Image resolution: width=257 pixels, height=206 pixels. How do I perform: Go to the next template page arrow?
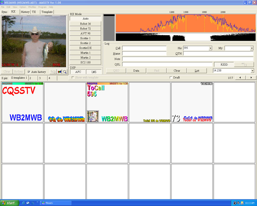pyautogui.click(x=251, y=78)
